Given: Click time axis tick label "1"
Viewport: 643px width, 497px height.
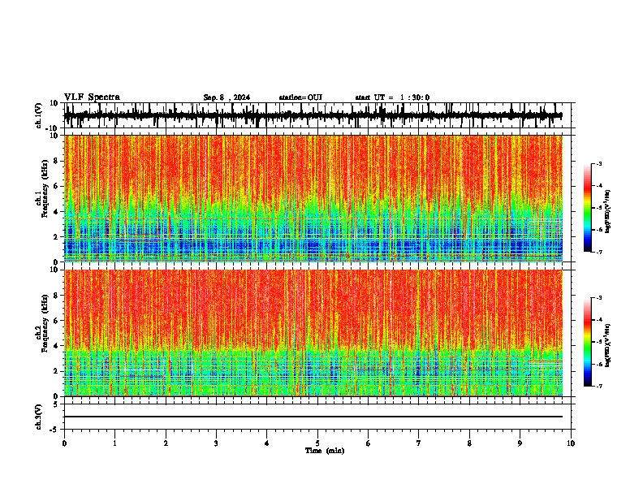Looking at the screenshot, I should [114, 443].
